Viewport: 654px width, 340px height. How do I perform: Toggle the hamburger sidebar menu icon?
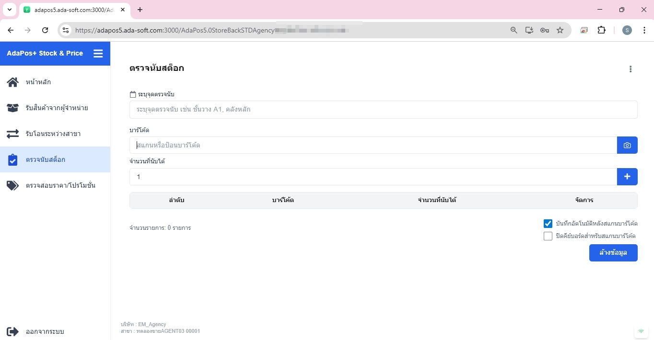coord(98,53)
